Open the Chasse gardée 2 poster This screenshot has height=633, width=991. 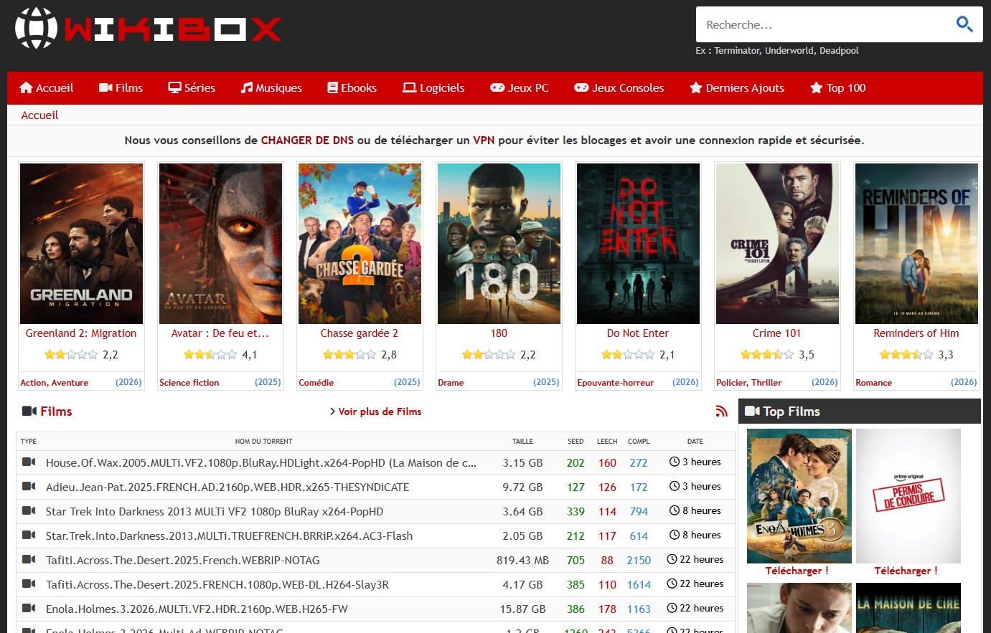click(360, 244)
